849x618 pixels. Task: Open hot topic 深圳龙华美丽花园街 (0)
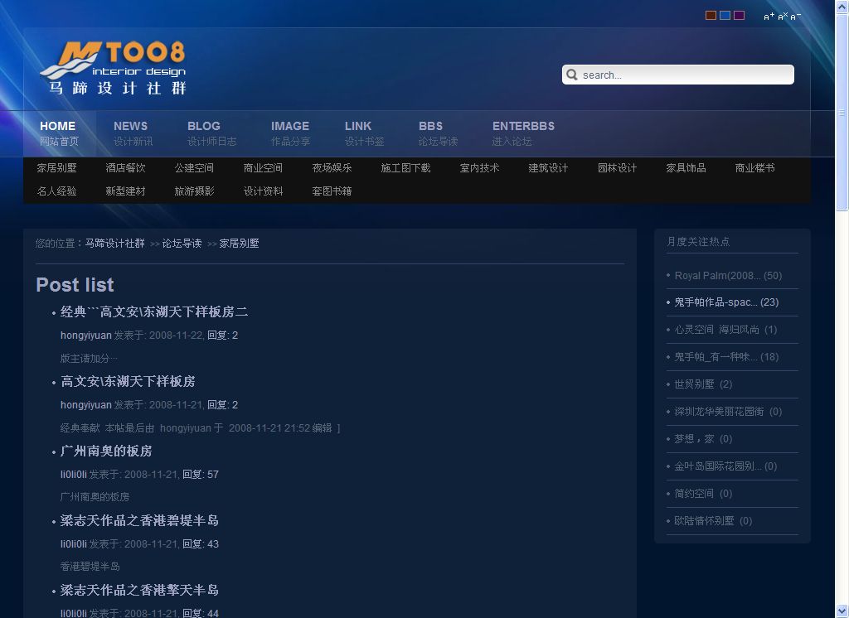728,412
